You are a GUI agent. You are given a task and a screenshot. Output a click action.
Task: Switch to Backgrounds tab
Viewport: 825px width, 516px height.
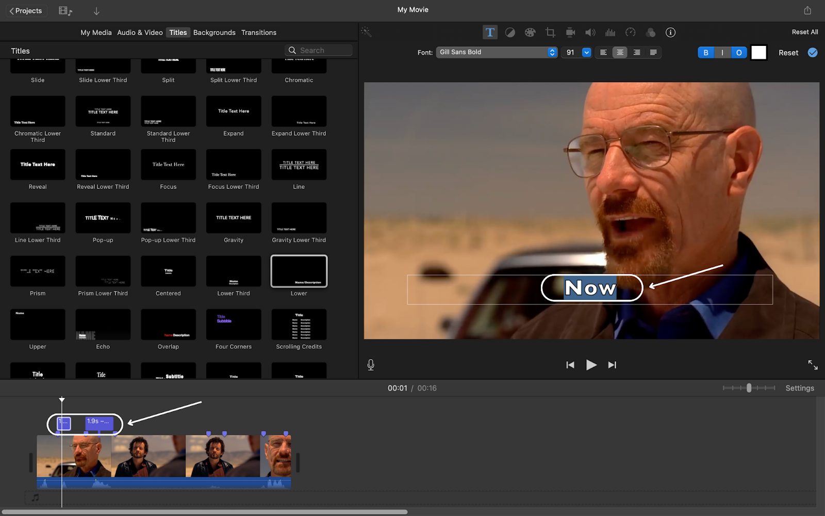click(214, 33)
